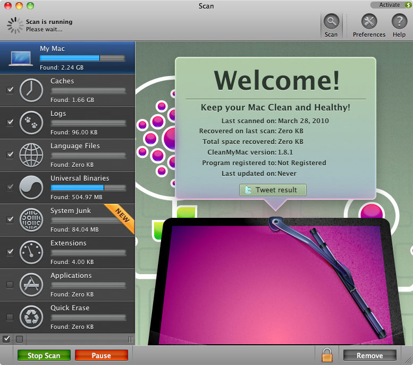Click the Universal Binaries progress bar
413x365 pixels.
88,188
